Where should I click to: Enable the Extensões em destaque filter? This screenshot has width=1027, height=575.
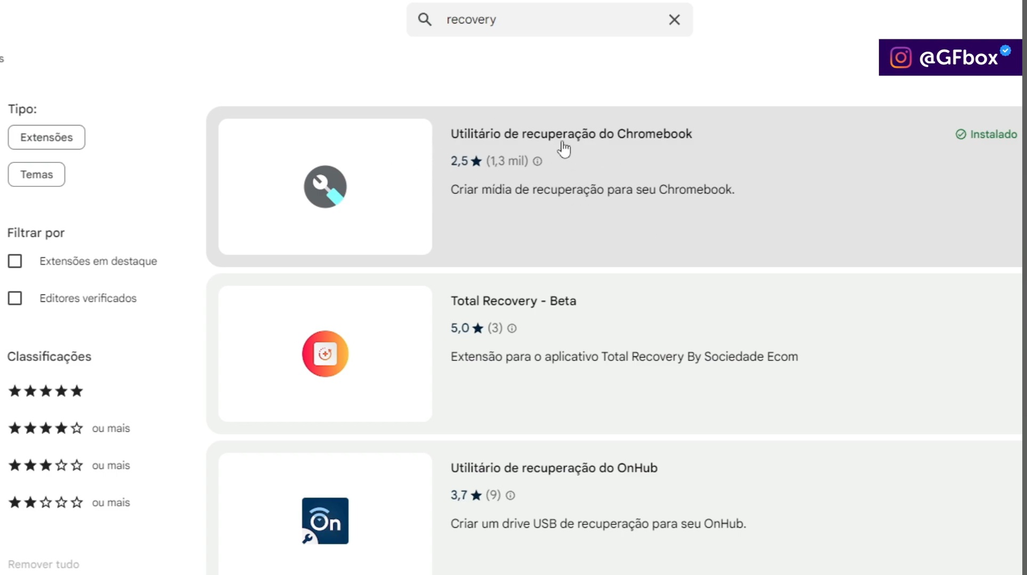point(15,261)
